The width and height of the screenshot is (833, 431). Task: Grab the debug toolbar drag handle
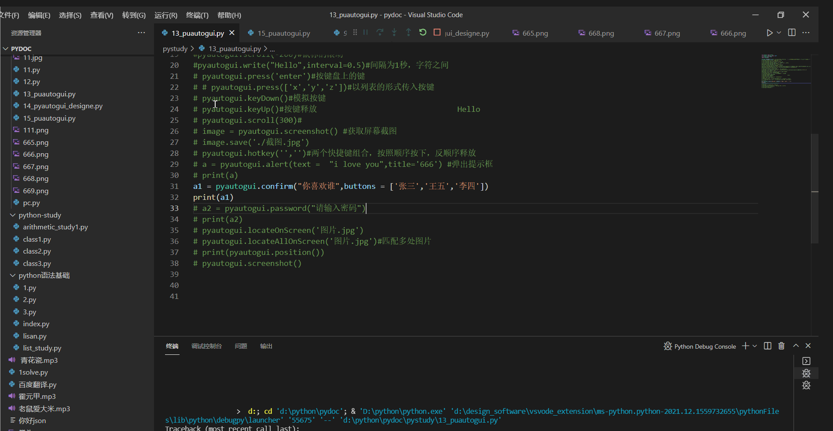(355, 33)
